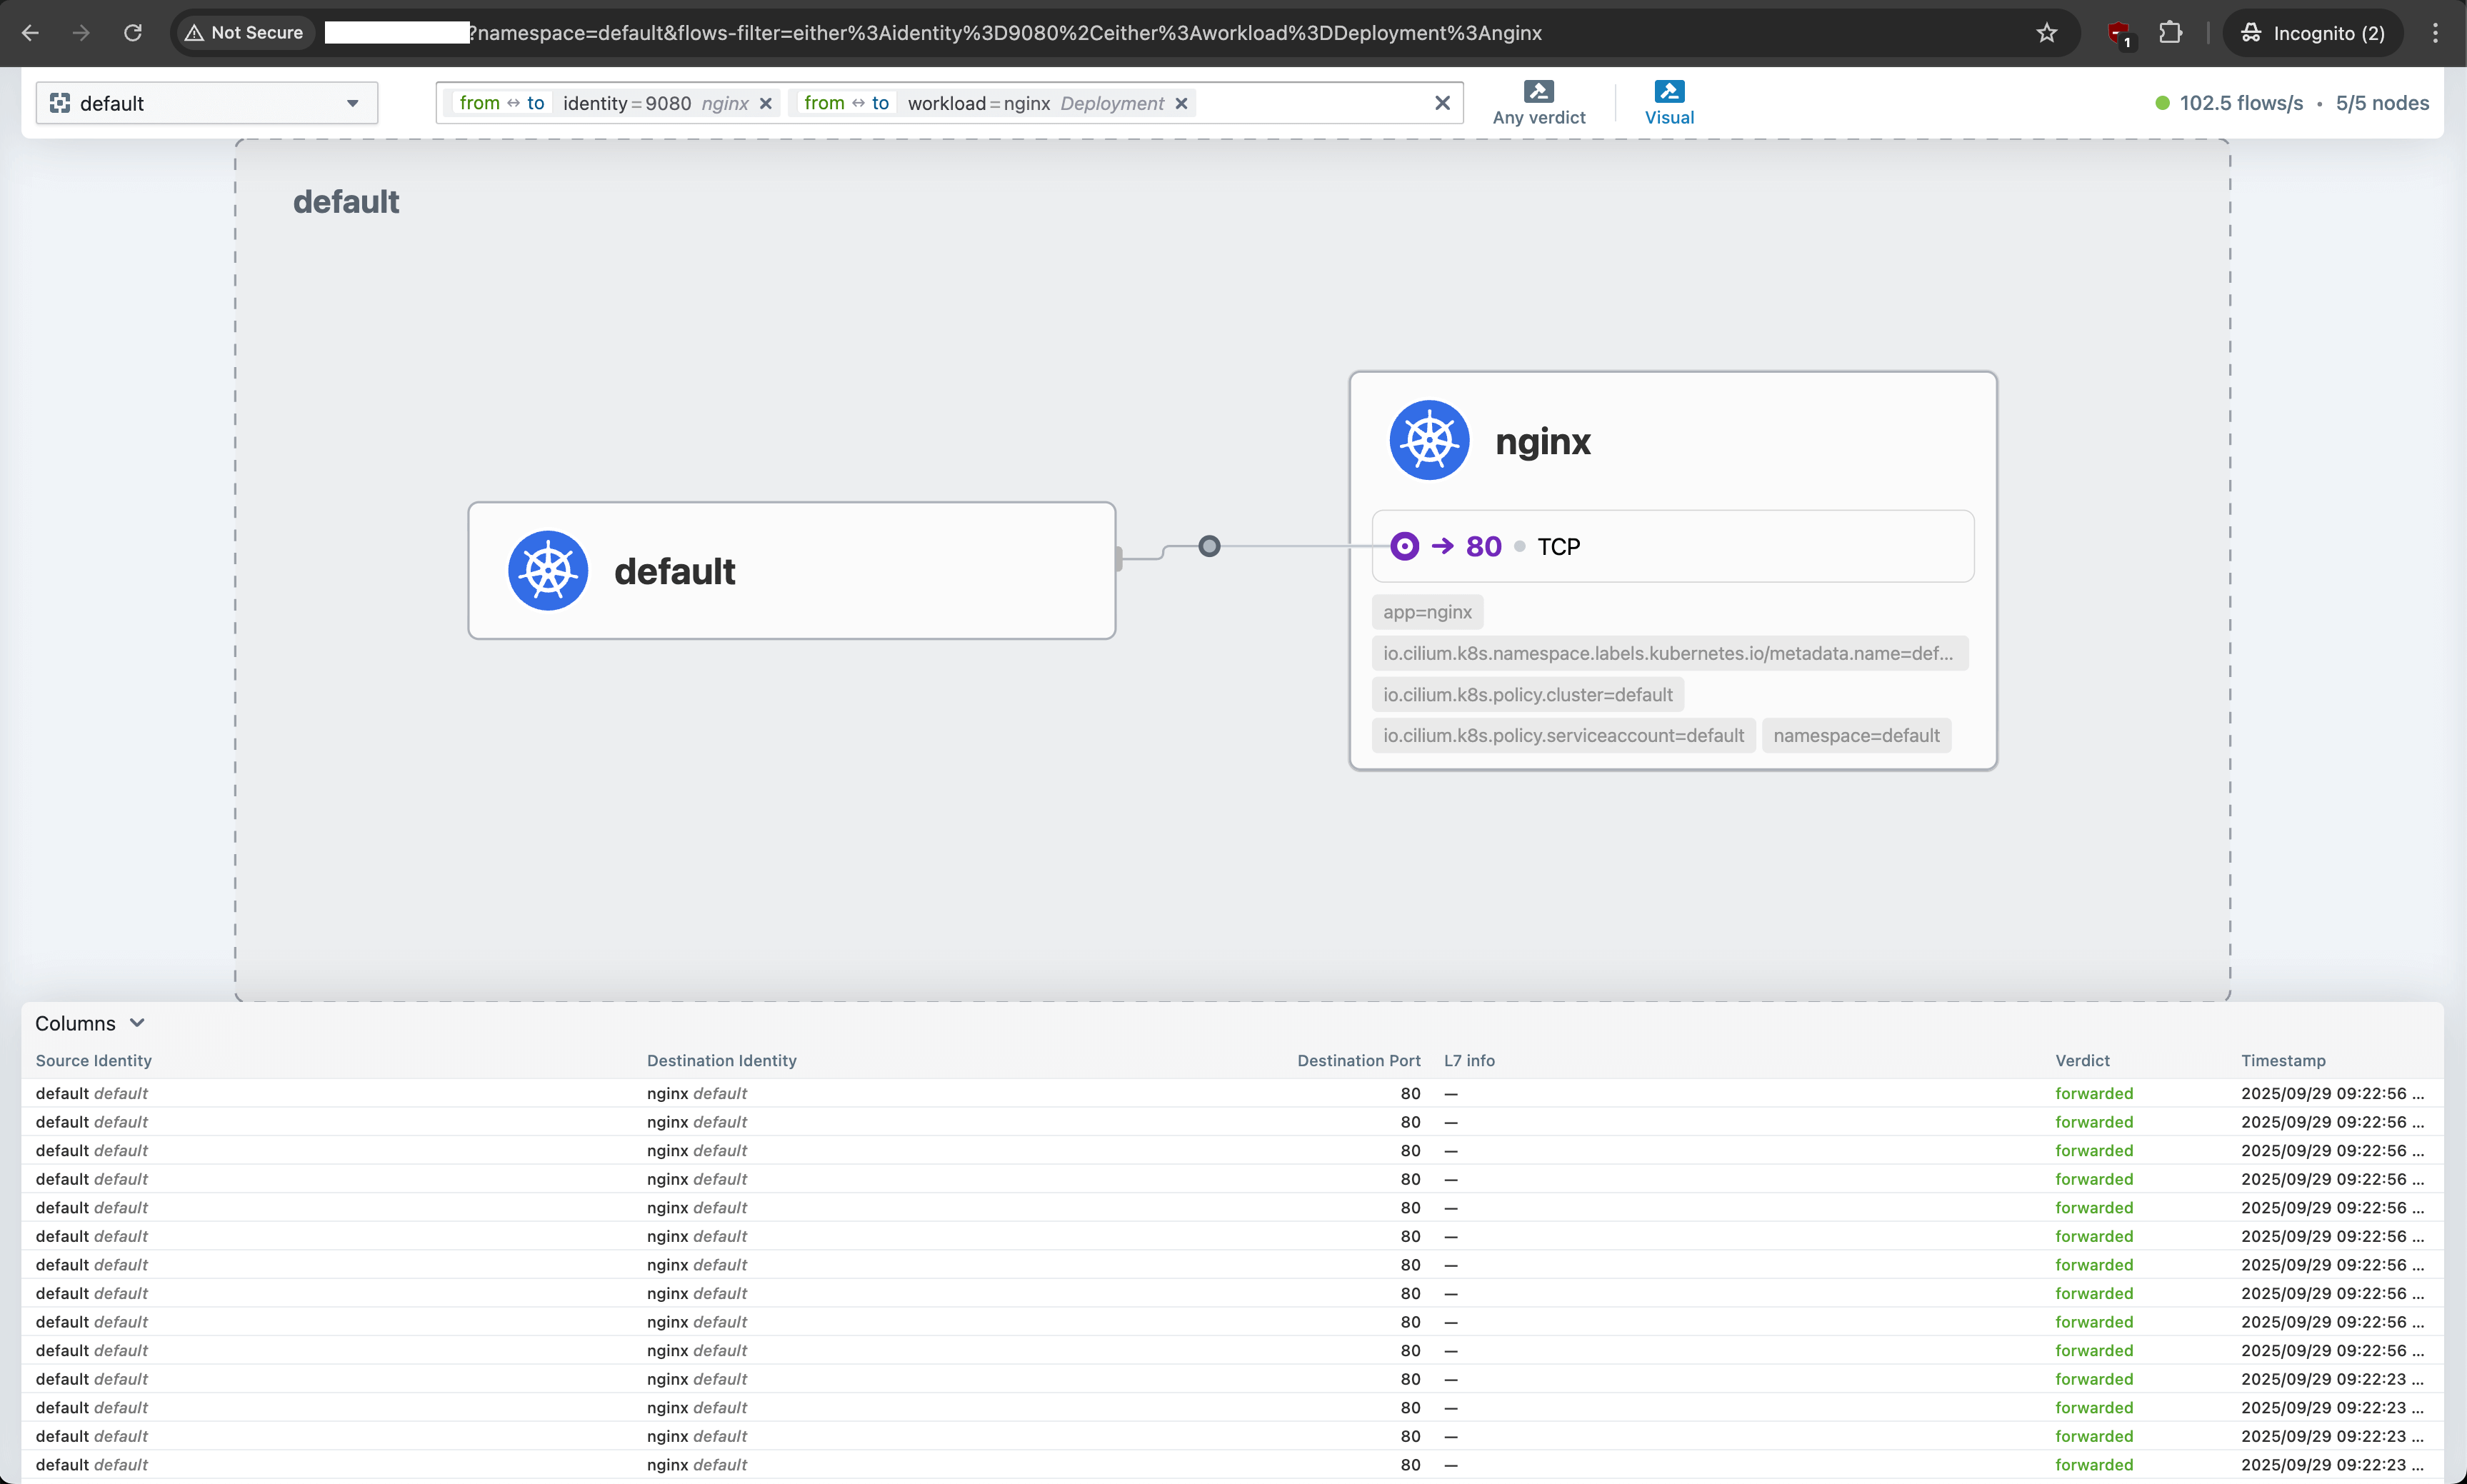Toggle from/to direction on workload filter
The height and width of the screenshot is (1484, 2467).
click(x=846, y=103)
